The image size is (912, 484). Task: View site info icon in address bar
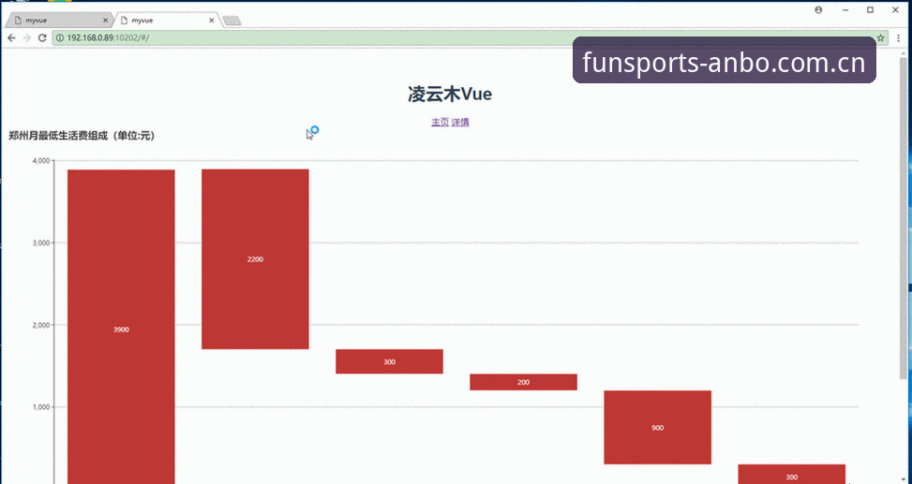tap(59, 37)
